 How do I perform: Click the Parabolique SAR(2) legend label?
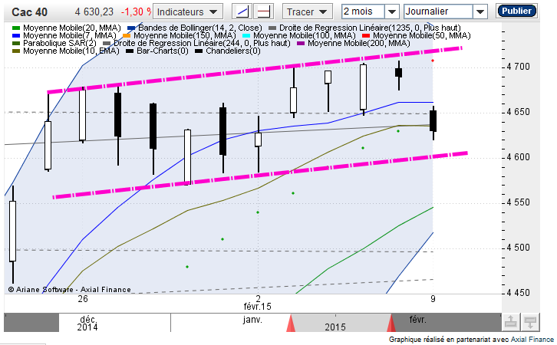[x=60, y=43]
